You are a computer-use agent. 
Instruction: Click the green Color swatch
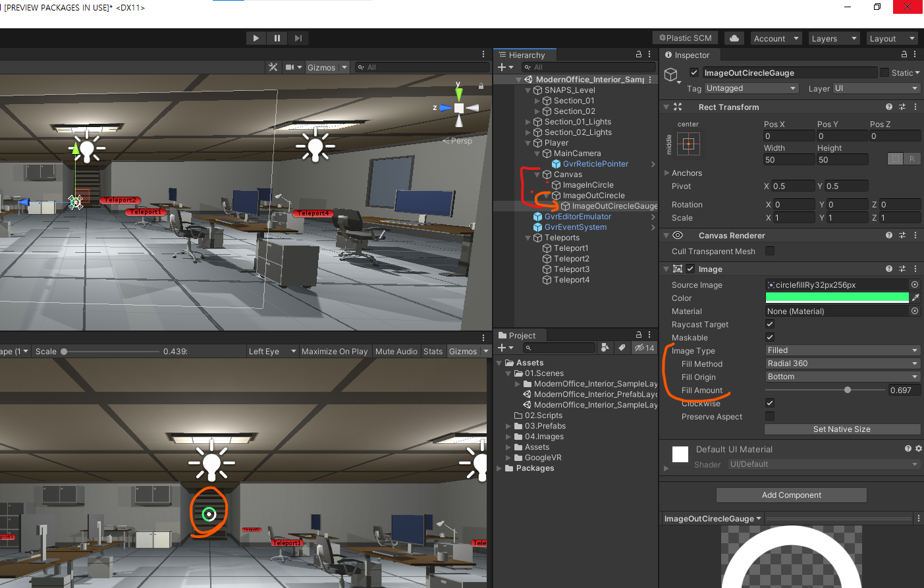[x=836, y=298]
